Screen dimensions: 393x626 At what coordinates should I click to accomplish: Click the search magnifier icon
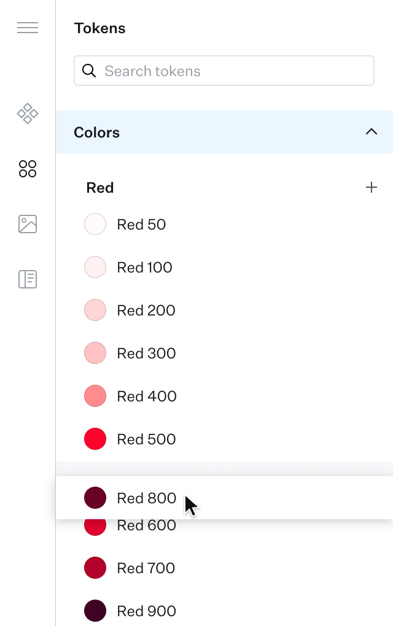[89, 71]
